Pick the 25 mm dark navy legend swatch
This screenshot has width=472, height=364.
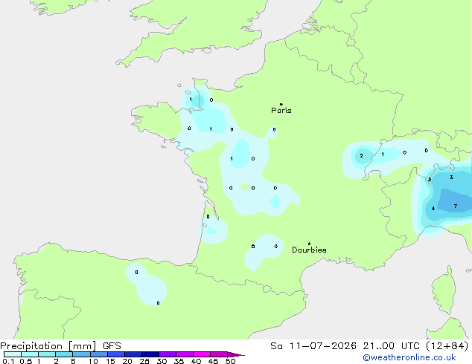point(150,354)
